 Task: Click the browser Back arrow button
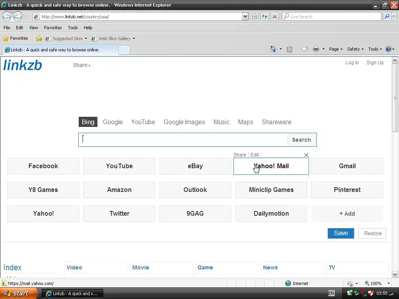(7, 16)
